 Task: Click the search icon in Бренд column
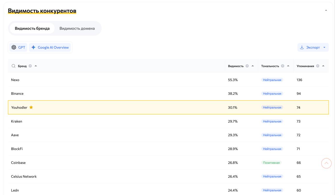(x=13, y=66)
